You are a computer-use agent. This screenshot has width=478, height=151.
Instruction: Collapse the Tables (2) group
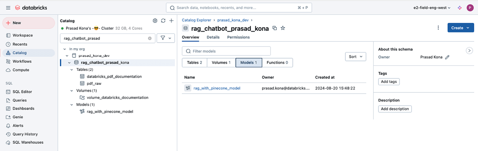pyautogui.click(x=72, y=70)
